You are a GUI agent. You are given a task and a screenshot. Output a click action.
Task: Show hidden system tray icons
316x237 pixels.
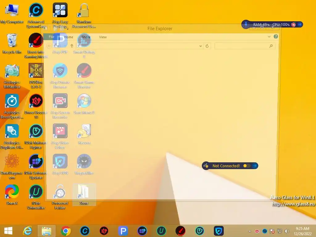point(250,231)
